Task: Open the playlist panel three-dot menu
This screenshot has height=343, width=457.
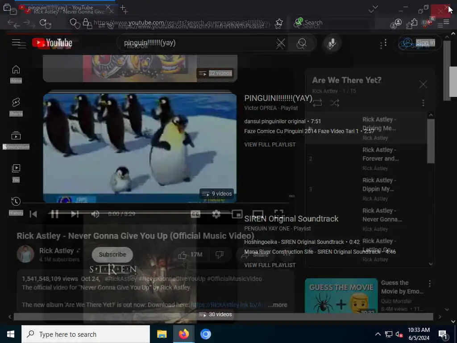Action: 423,103
